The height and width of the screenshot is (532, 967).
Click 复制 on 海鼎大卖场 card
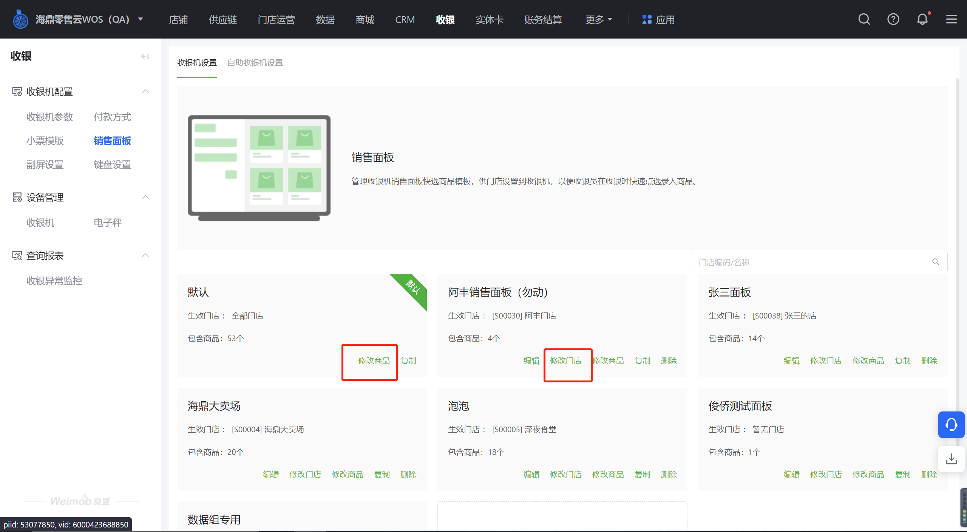point(382,475)
